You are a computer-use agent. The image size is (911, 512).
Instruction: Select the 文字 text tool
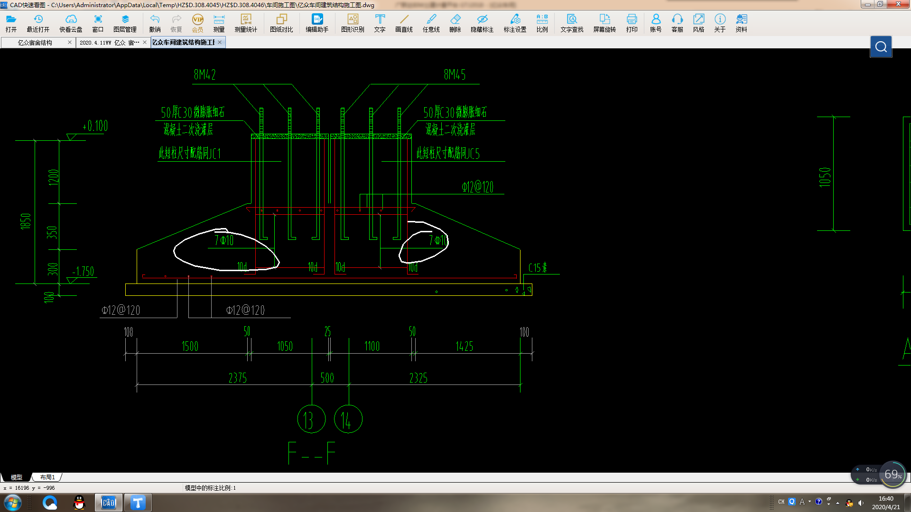coord(380,23)
